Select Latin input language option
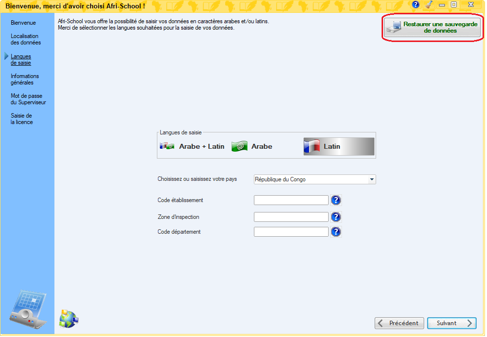Image resolution: width=487 pixels, height=337 pixels. pyautogui.click(x=339, y=146)
